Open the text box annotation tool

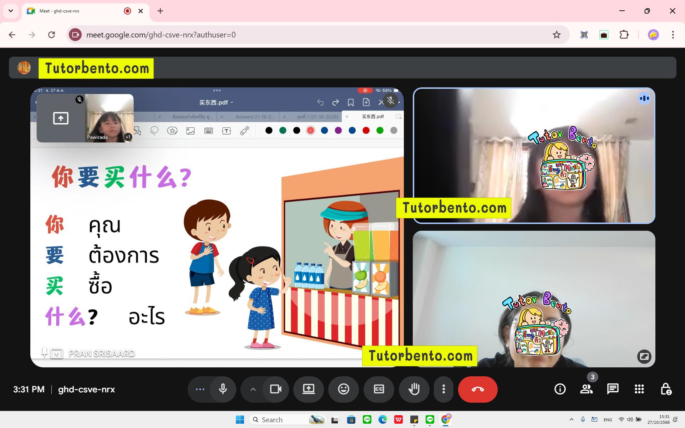point(226,131)
